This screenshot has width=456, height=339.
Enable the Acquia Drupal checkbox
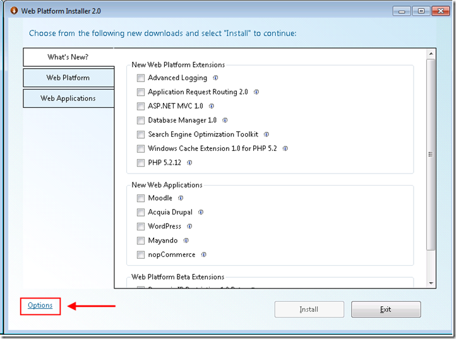tap(141, 213)
